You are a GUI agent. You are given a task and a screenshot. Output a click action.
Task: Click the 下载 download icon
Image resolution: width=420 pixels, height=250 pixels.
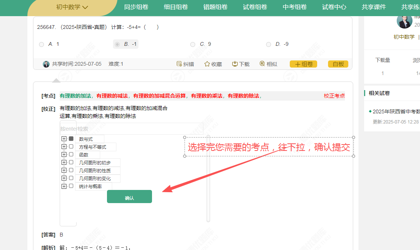pyautogui.click(x=235, y=64)
